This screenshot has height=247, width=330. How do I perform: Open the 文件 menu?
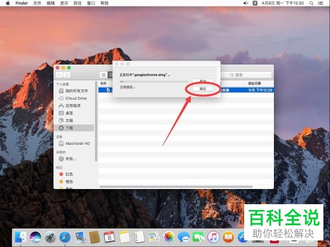pyautogui.click(x=37, y=3)
